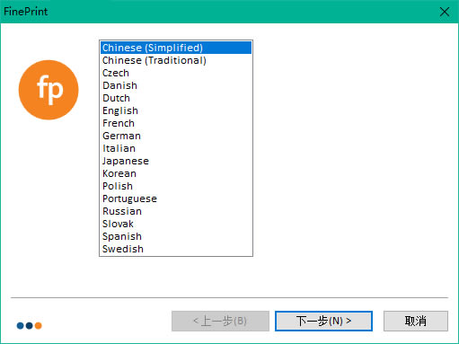459x344 pixels.
Task: Choose Danish from the language list
Action: [x=176, y=85]
